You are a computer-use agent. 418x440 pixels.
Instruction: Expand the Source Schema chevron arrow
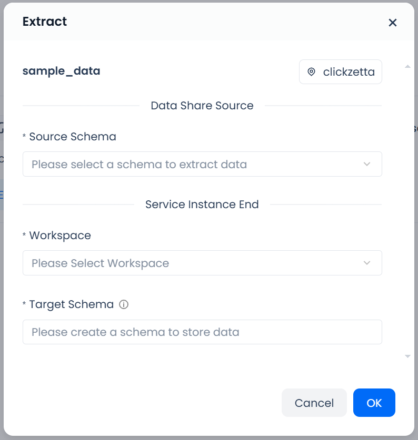(367, 164)
